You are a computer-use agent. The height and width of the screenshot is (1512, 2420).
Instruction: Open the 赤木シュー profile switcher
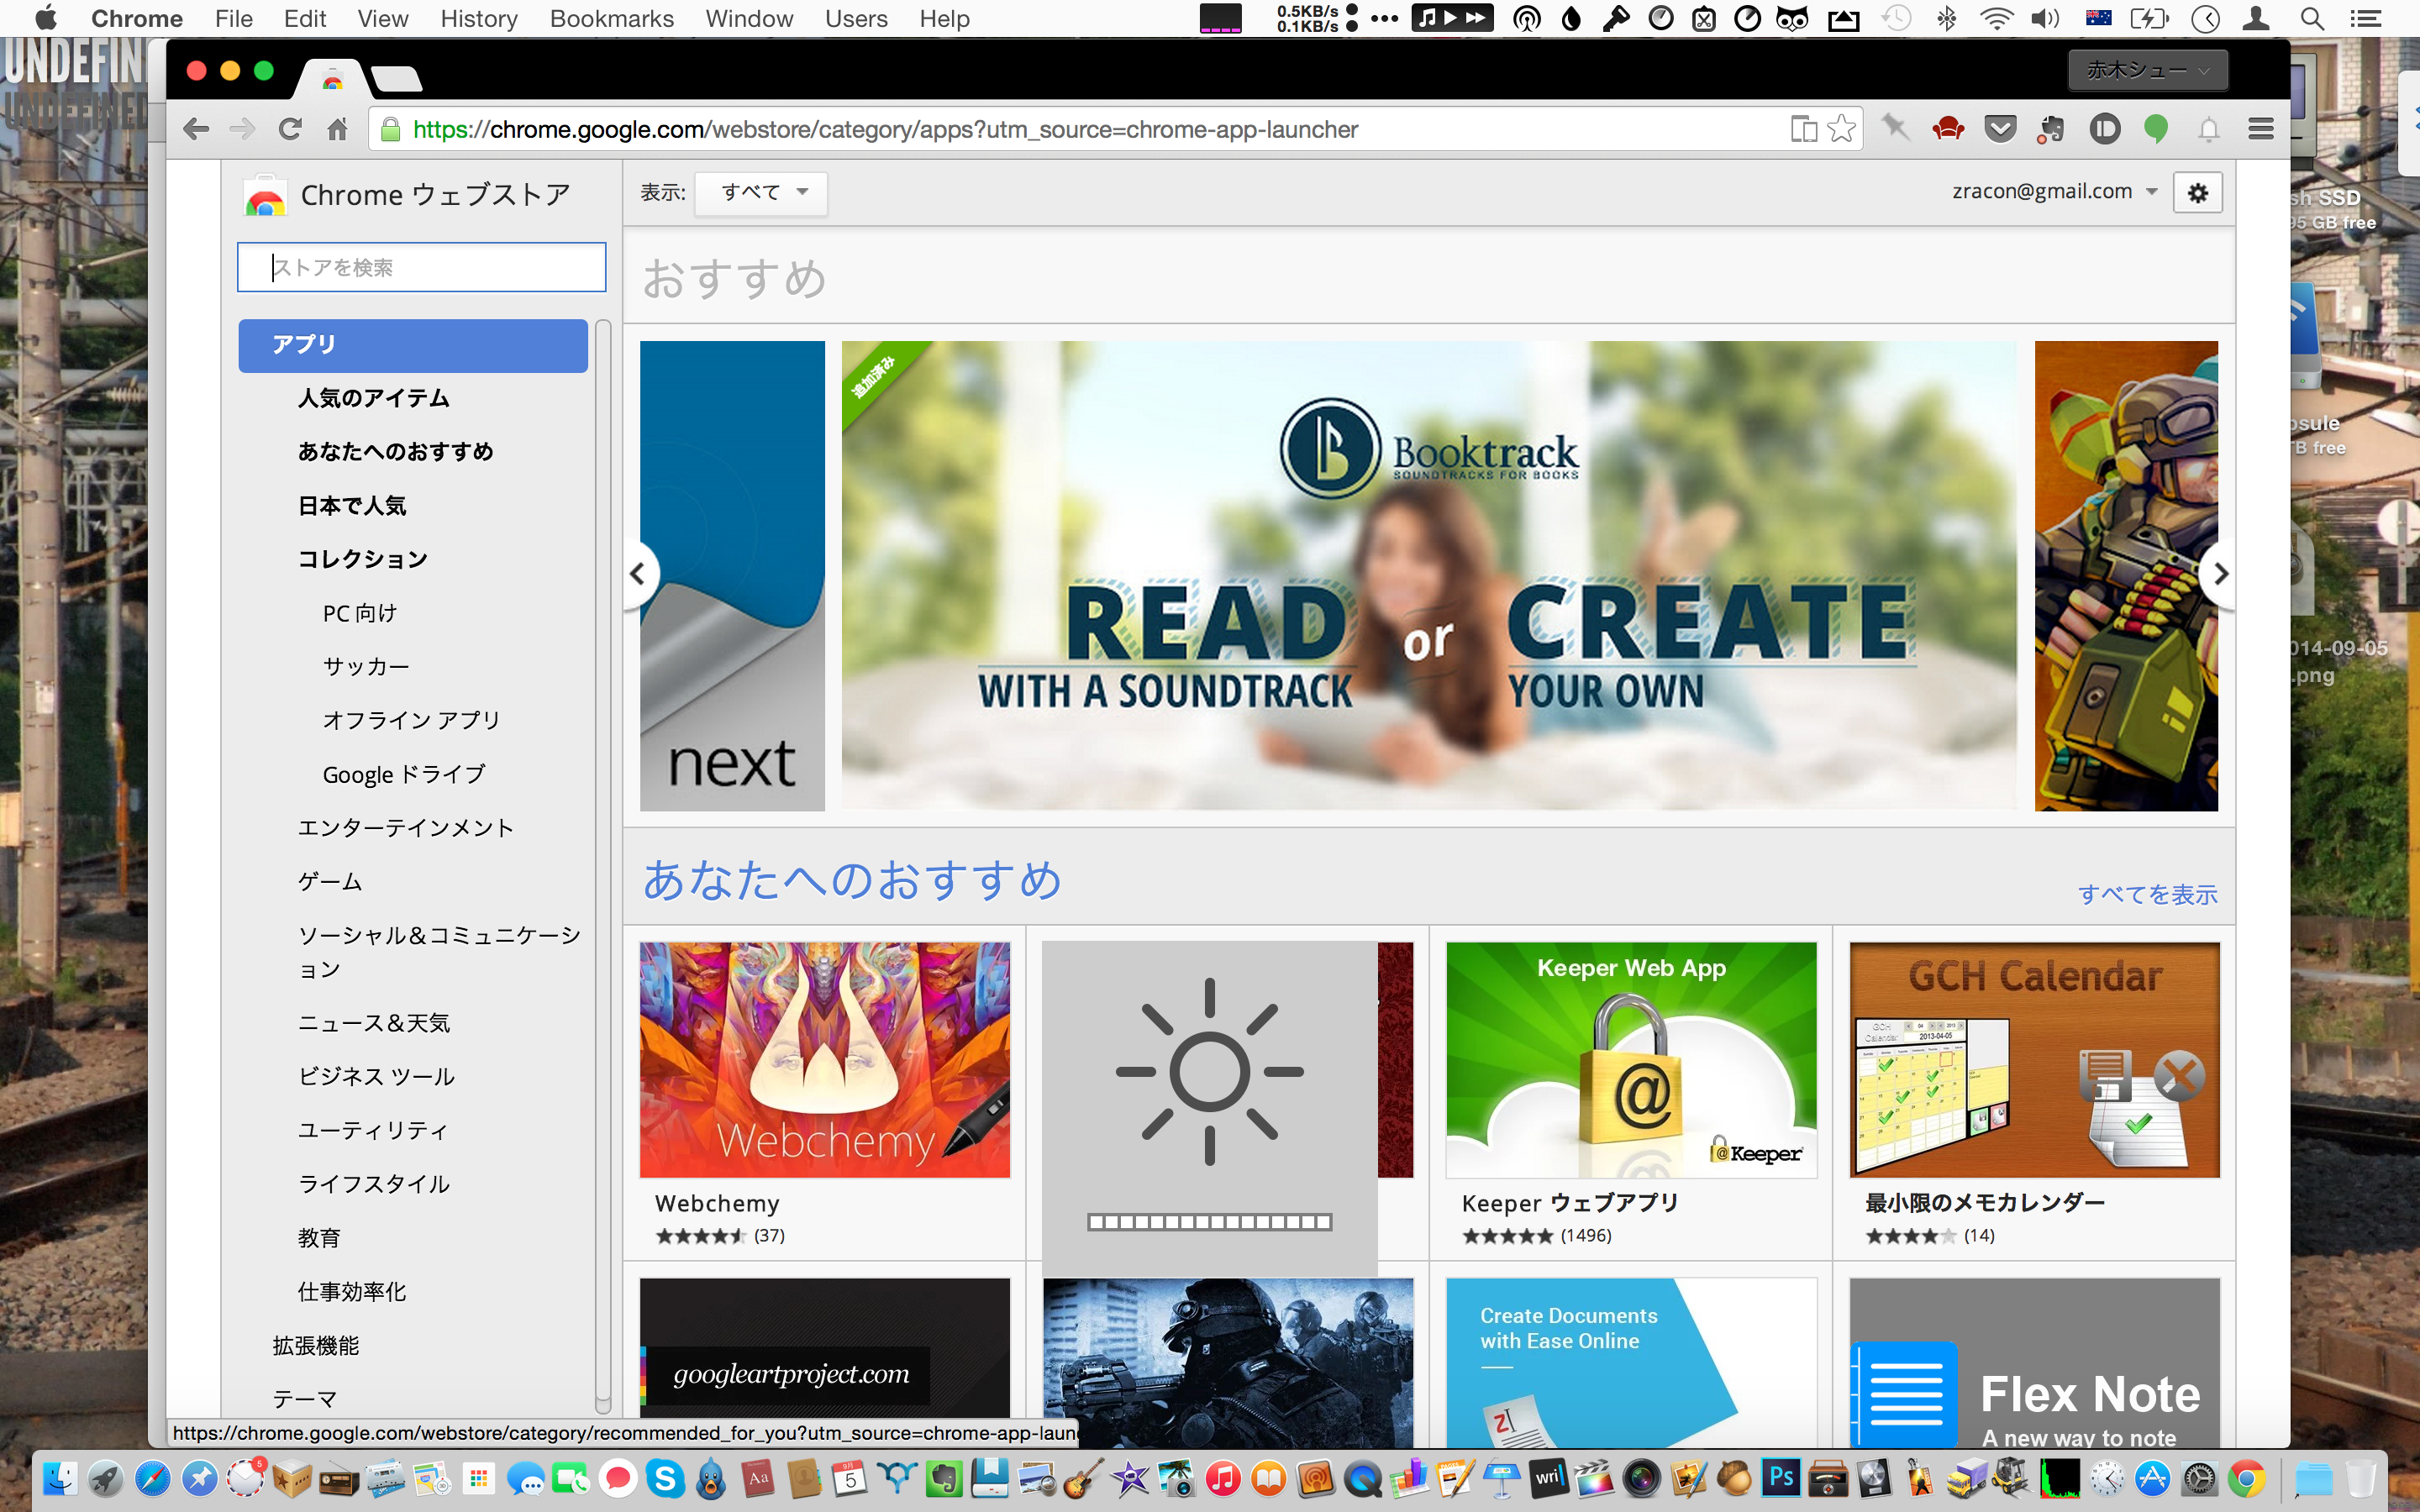click(2147, 70)
